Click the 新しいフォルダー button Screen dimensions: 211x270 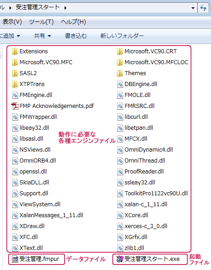coord(122,36)
